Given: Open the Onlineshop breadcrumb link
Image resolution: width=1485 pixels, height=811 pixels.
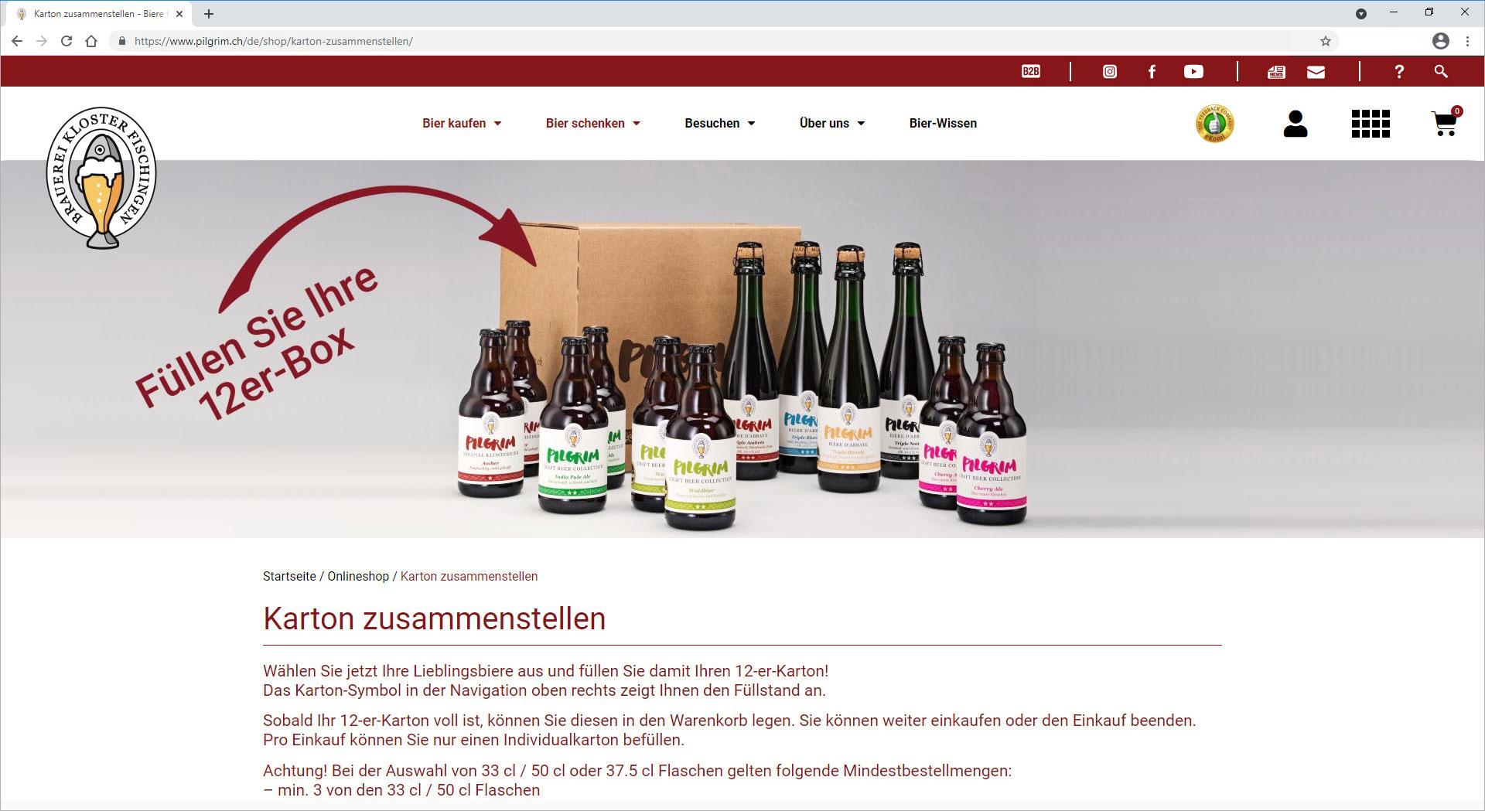Looking at the screenshot, I should tap(357, 576).
